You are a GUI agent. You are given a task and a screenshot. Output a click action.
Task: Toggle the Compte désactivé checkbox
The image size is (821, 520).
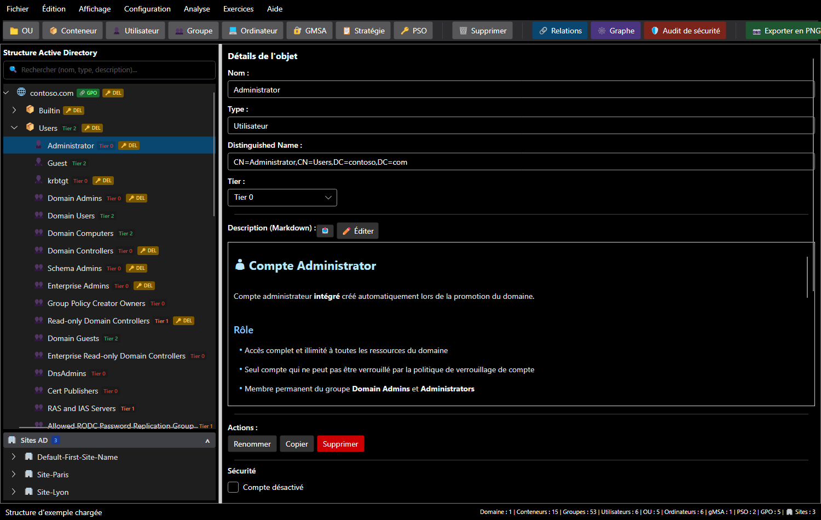point(233,487)
